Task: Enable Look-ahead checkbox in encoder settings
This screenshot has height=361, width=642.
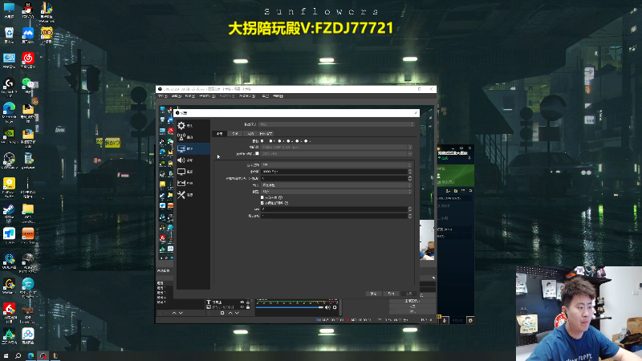Action: click(x=262, y=197)
